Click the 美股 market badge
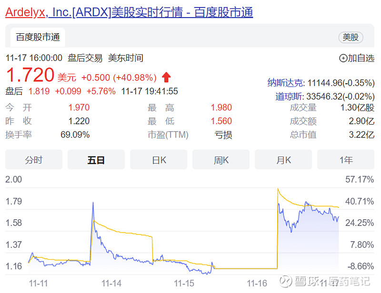Screen dimensions: 381x293 351,37
